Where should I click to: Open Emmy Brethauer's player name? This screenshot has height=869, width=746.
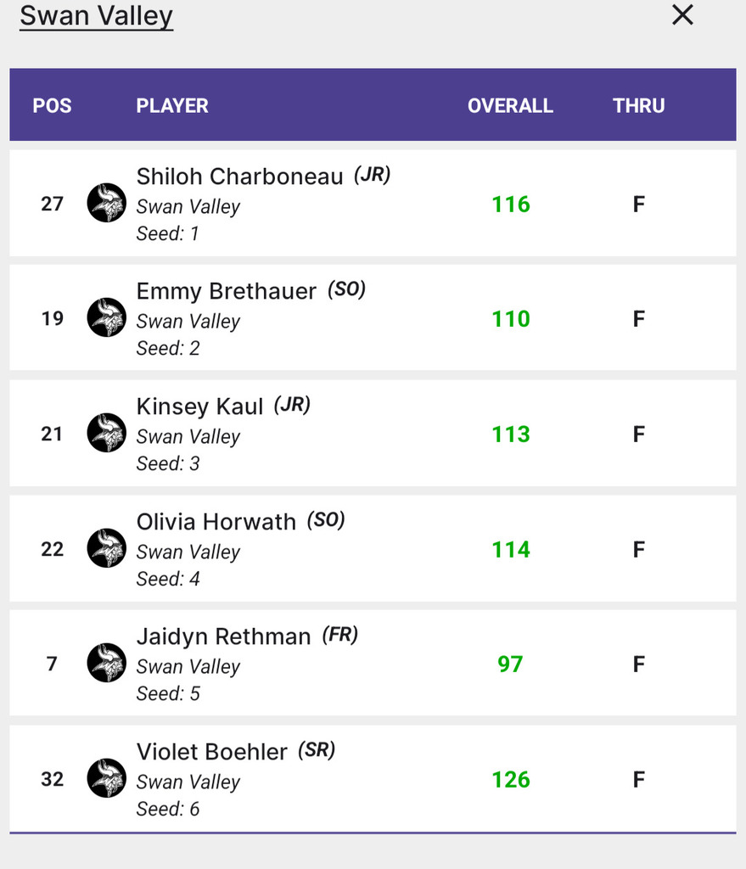point(226,291)
